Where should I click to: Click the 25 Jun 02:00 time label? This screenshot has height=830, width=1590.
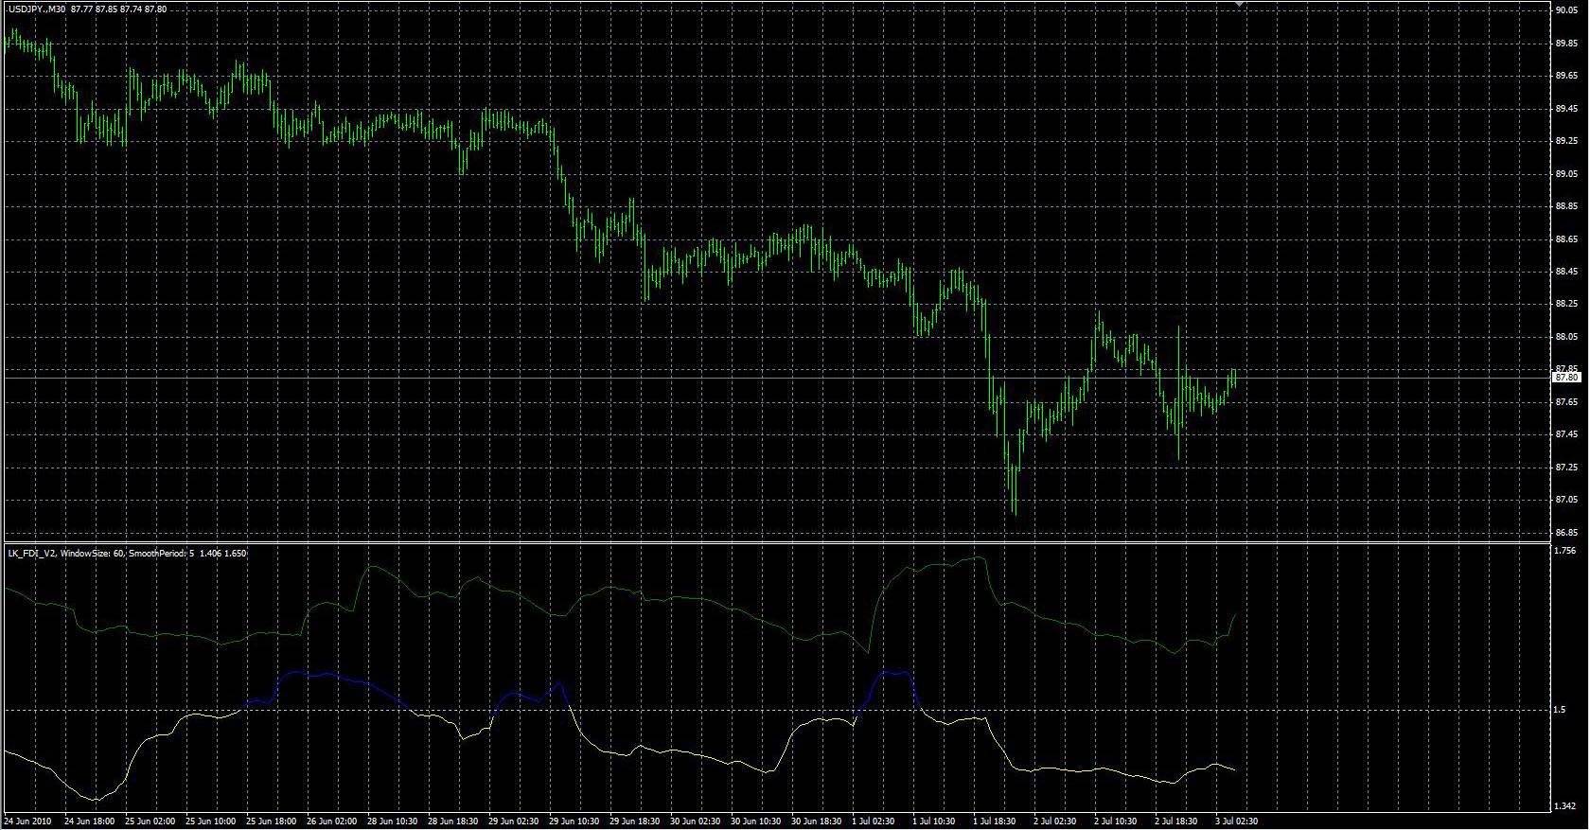[x=150, y=821]
